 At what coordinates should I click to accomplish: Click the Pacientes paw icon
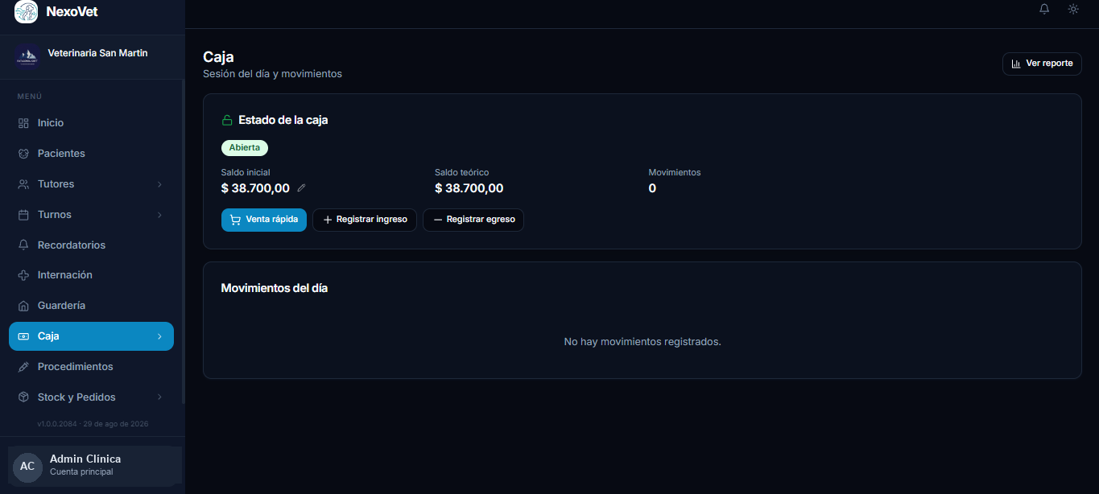tap(23, 154)
